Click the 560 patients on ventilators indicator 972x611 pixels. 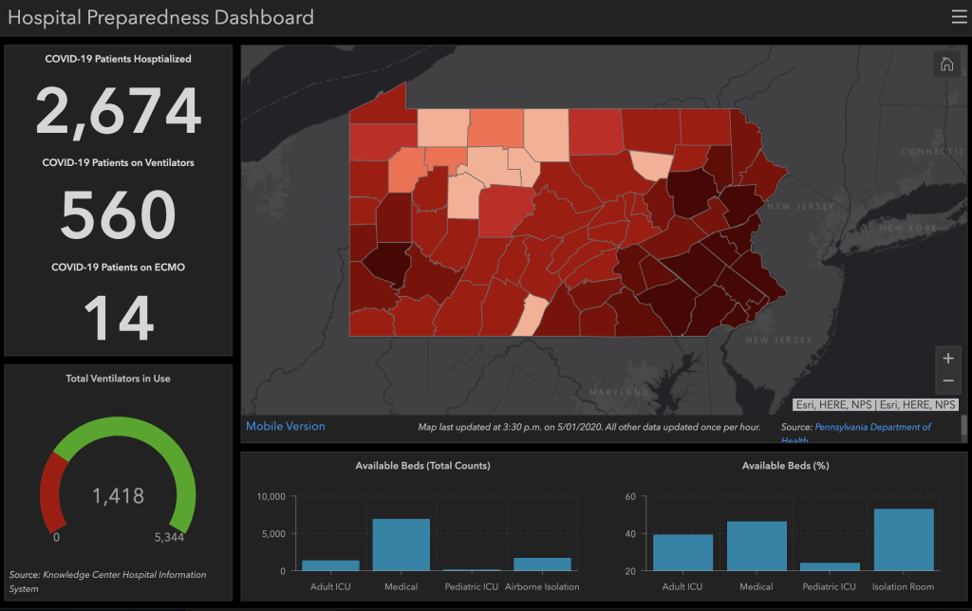[x=119, y=214]
